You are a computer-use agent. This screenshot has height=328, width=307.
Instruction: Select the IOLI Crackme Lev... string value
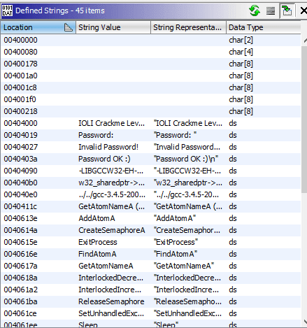[x=111, y=123]
